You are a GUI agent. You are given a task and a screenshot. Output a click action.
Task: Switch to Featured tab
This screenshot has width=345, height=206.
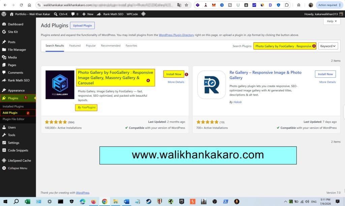tap(75, 46)
